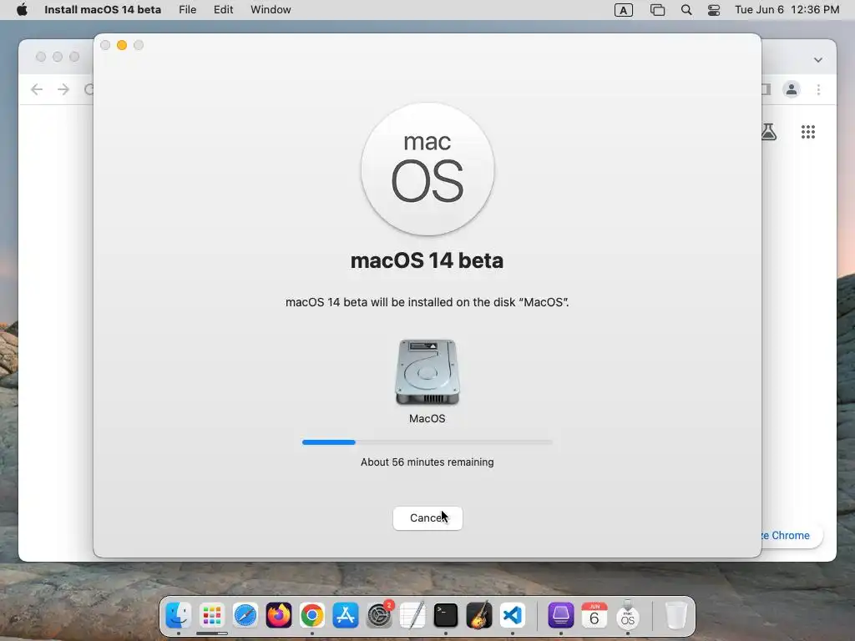Open the App Store from the Dock
This screenshot has width=855, height=641.
click(346, 615)
